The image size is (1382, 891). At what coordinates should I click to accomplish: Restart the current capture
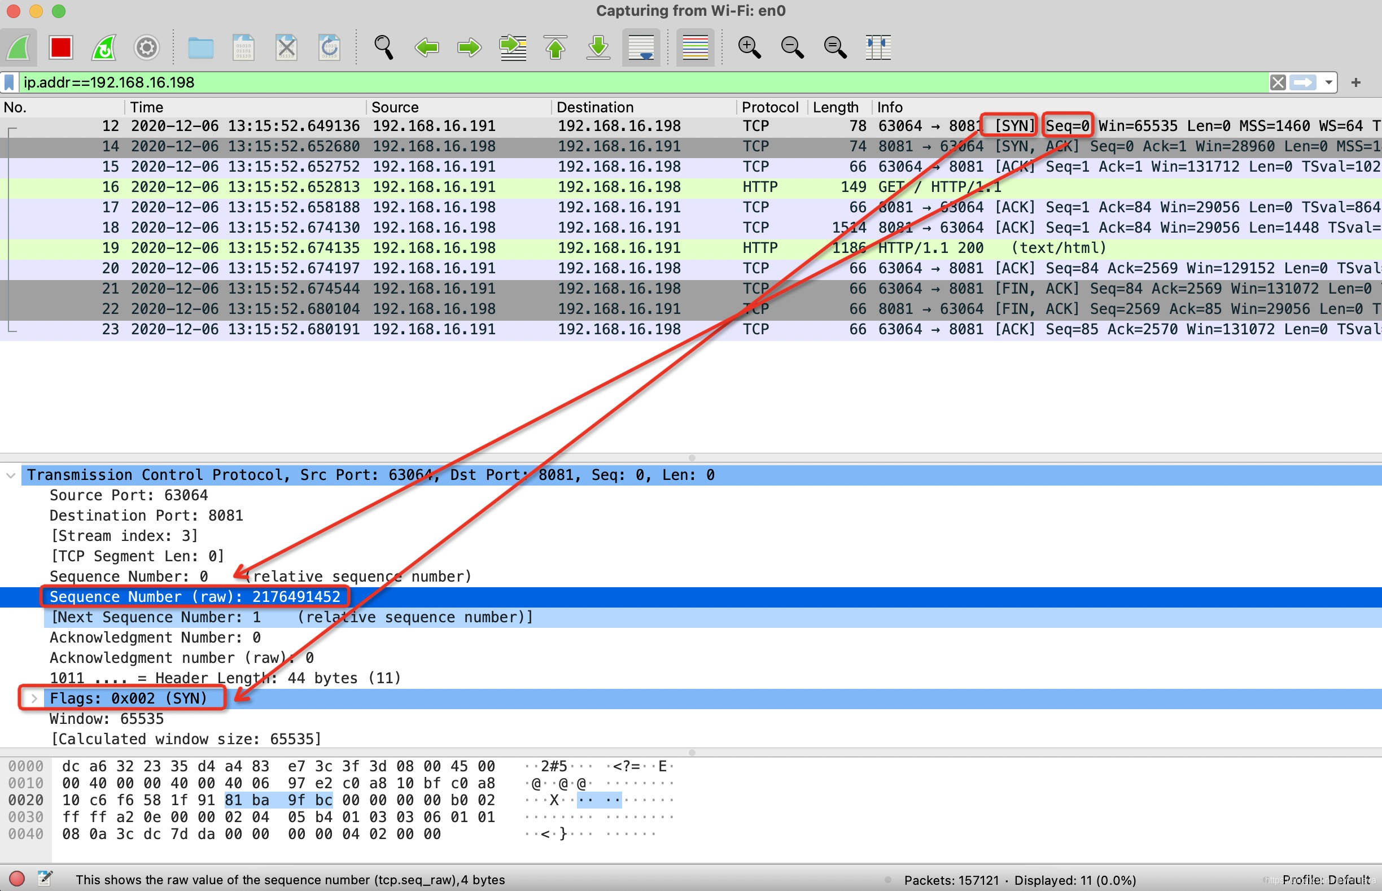click(x=104, y=47)
